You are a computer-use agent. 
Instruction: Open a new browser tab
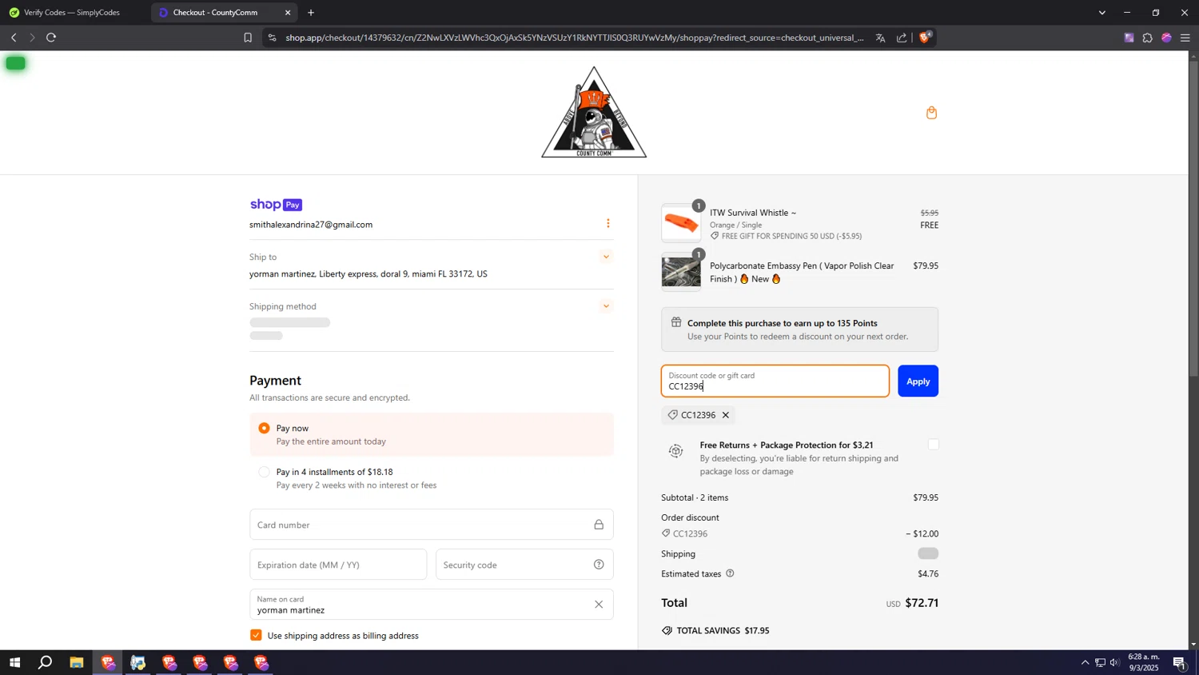point(311,13)
